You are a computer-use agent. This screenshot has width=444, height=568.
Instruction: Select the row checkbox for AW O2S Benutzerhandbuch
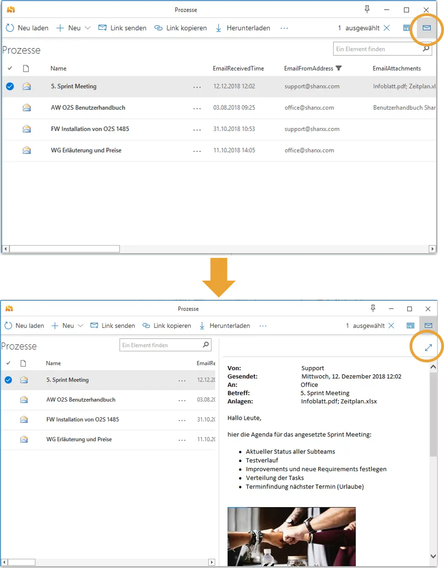click(x=10, y=107)
